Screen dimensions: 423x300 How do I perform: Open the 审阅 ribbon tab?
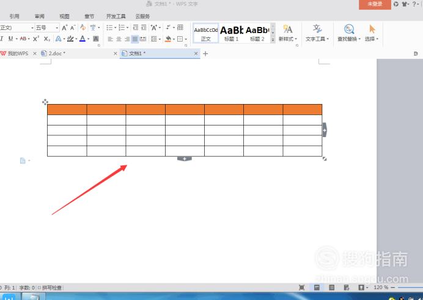[39, 16]
